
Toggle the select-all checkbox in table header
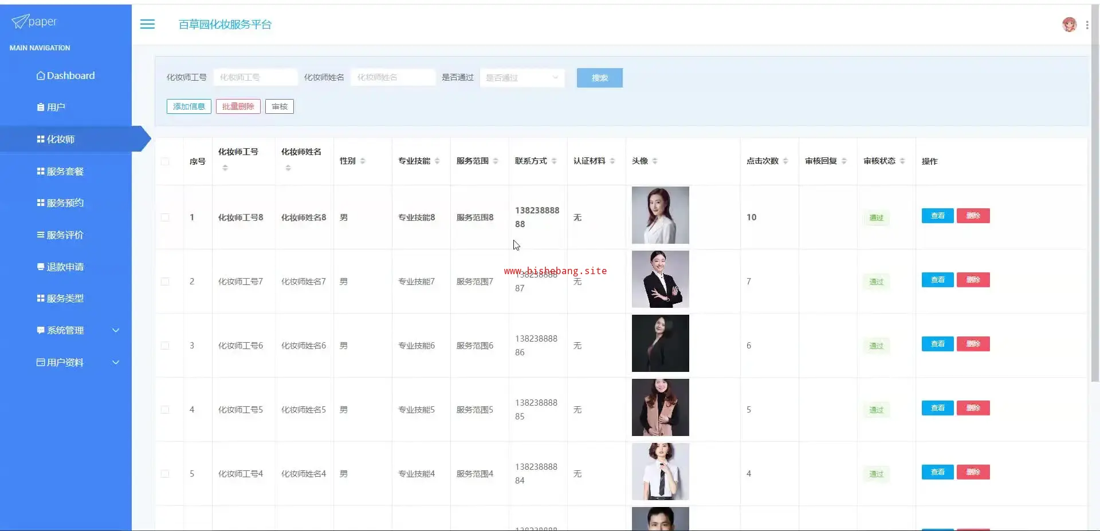[165, 161]
